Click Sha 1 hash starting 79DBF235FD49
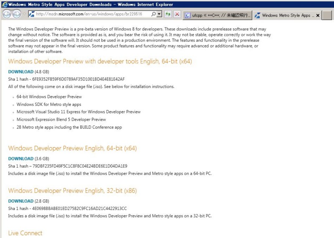 68,166
